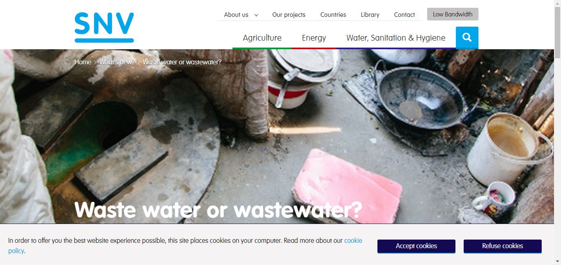Image resolution: width=561 pixels, height=265 pixels.
Task: Click the page scrollbar down arrow
Action: coord(557,261)
